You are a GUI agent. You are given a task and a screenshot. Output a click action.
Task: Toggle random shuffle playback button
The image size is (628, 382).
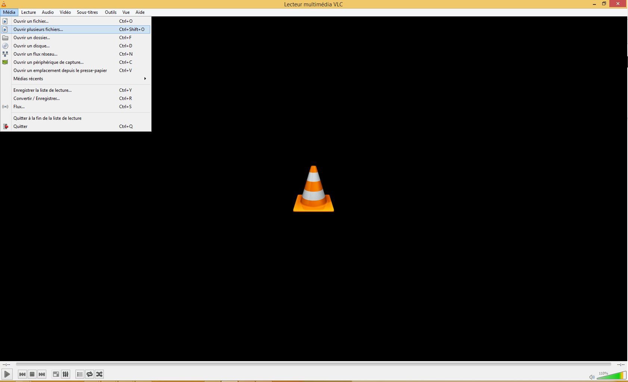(99, 374)
